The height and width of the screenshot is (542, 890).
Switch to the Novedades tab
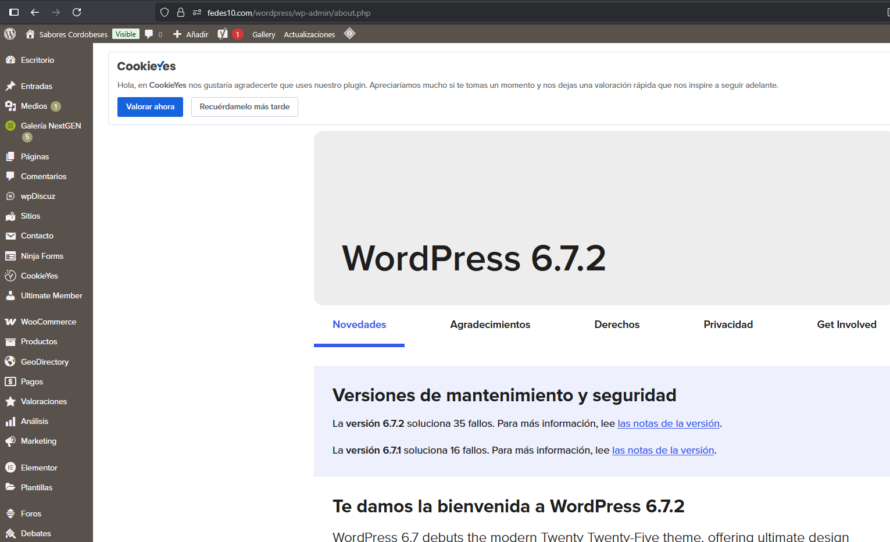(359, 325)
